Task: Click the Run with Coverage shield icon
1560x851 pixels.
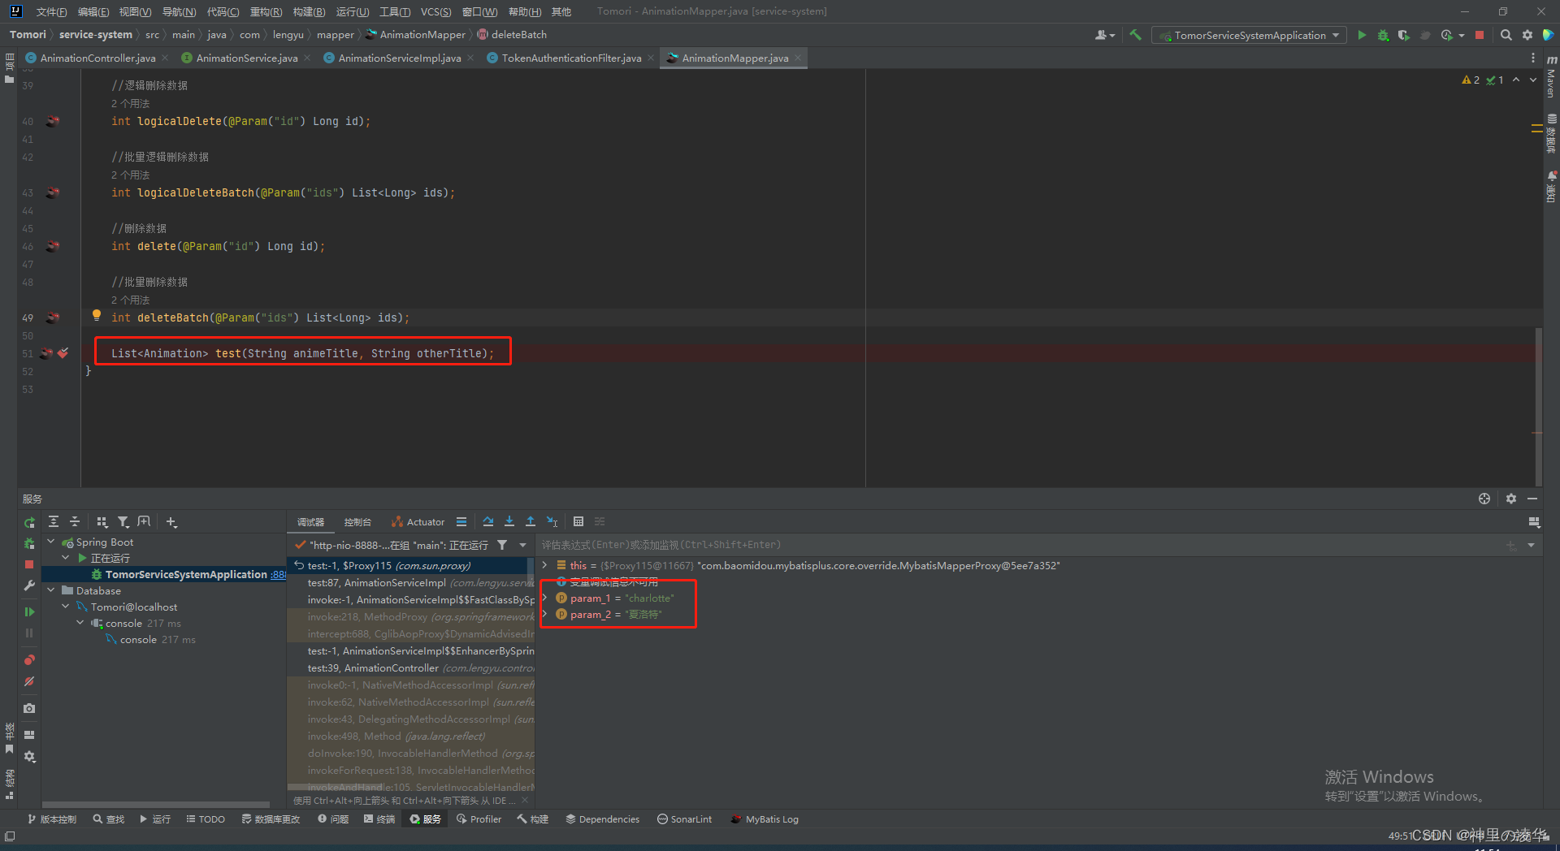Action: 1404,35
